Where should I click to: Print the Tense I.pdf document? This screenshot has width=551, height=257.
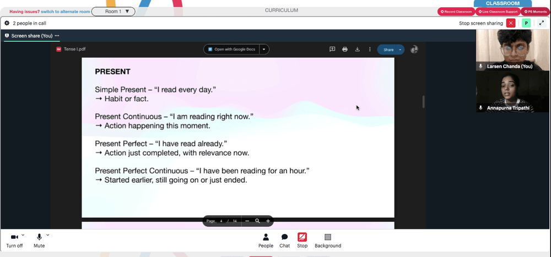(x=345, y=50)
